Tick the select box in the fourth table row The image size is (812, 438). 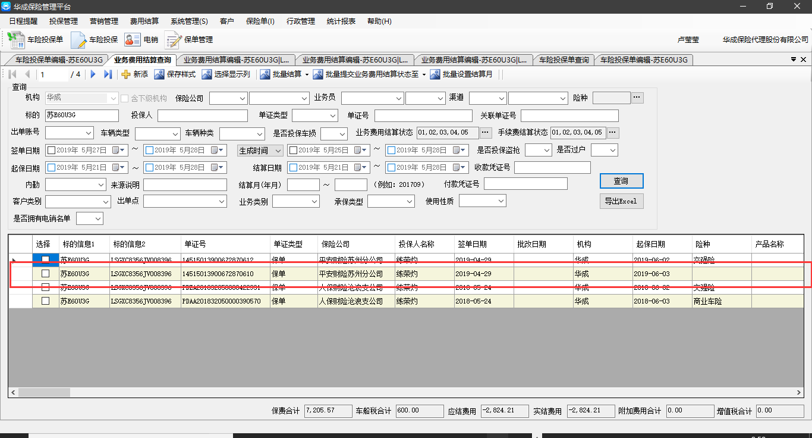45,301
